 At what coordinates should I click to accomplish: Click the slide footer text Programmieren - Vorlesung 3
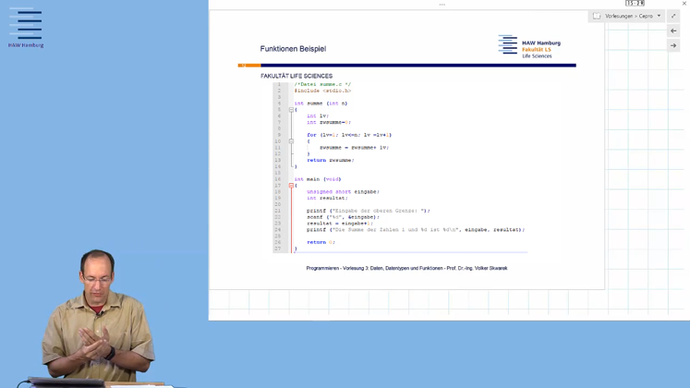click(406, 268)
